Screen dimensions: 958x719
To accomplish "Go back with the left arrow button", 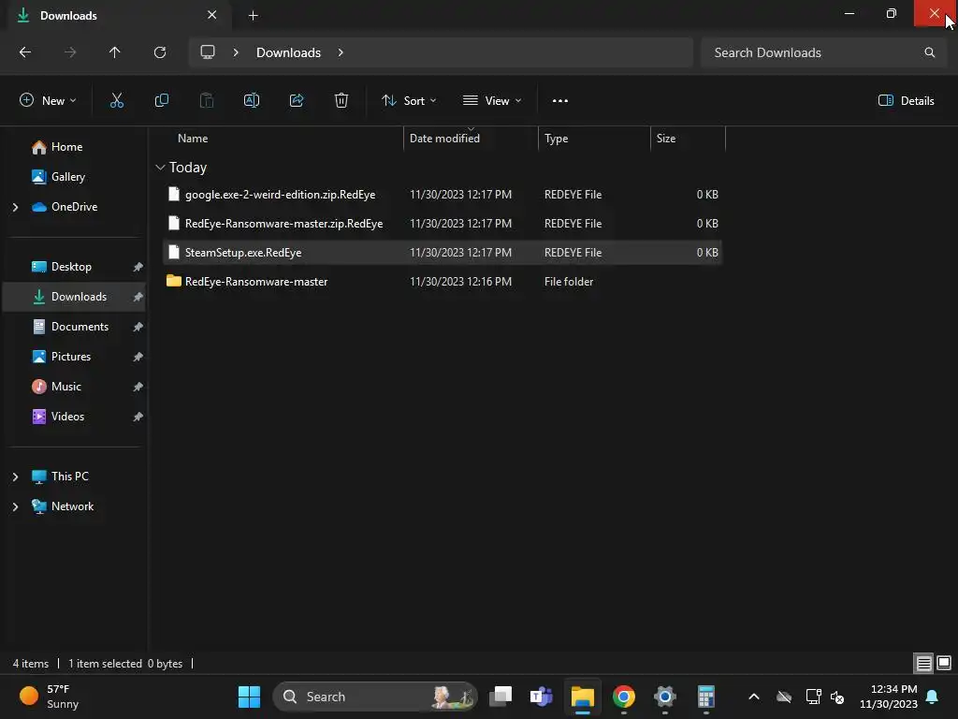I will coord(25,52).
